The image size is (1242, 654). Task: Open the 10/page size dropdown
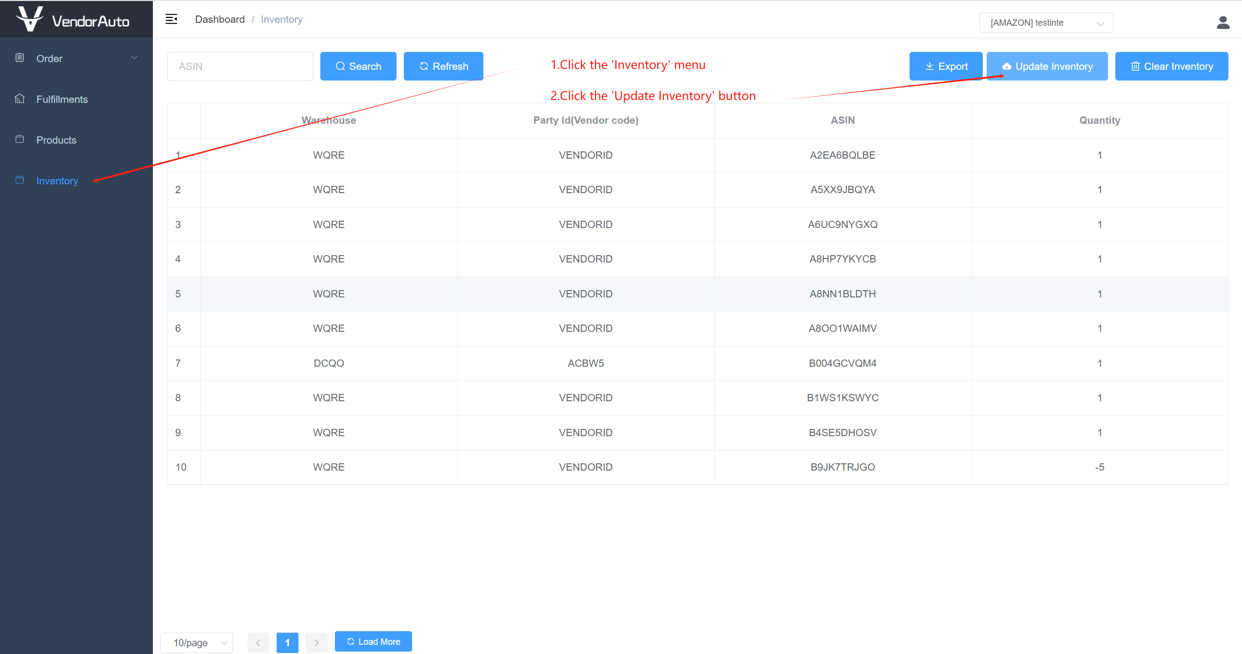point(197,642)
